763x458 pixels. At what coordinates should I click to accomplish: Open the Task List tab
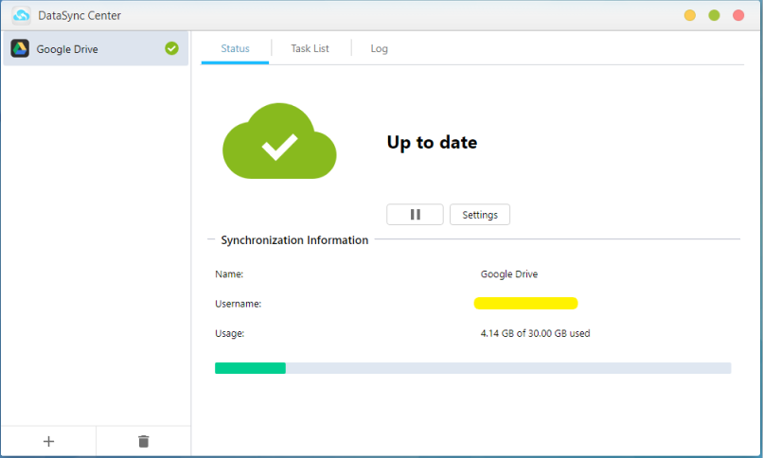(310, 48)
